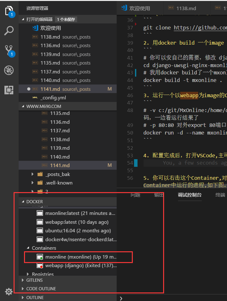The width and height of the screenshot is (227, 301).
Task: Open the Output (输出) panel tab
Action: coord(159,195)
